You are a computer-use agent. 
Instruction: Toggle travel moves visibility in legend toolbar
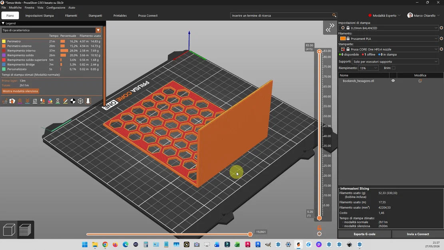5,101
